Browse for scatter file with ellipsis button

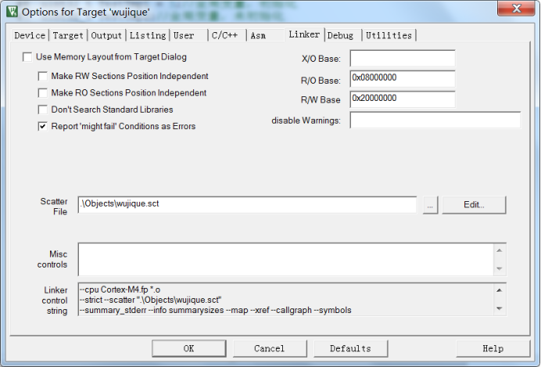tap(430, 205)
